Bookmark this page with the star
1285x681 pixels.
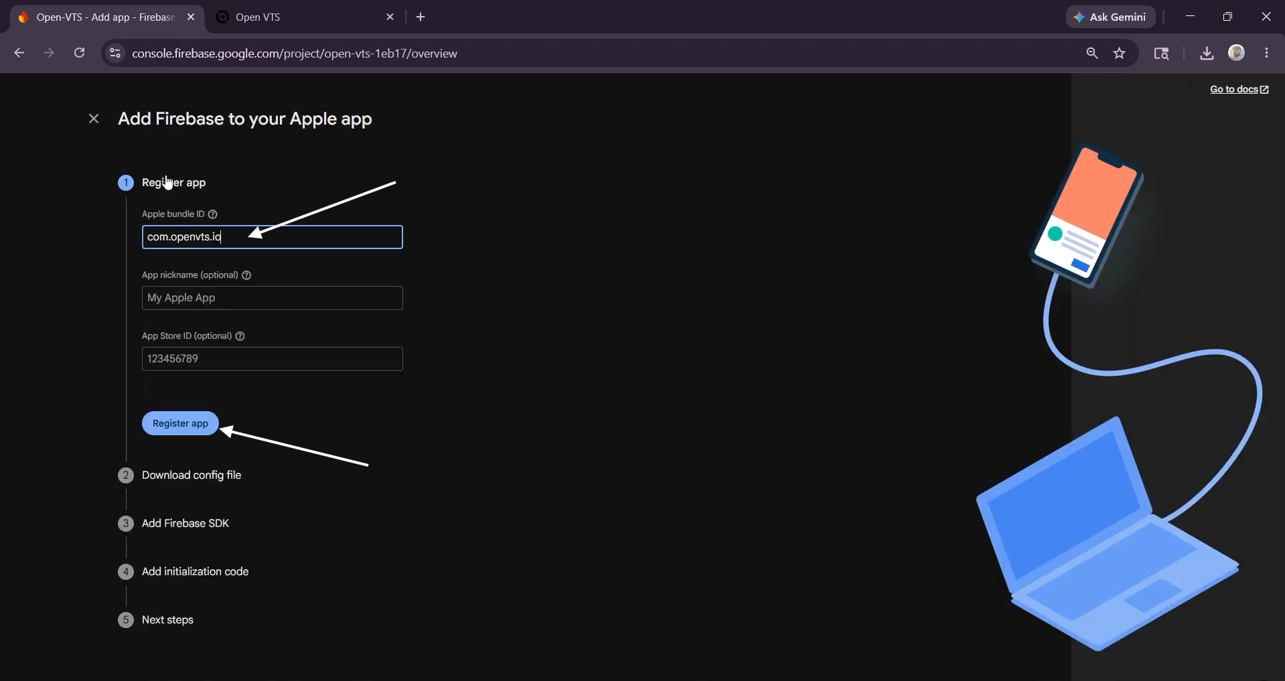pos(1120,53)
